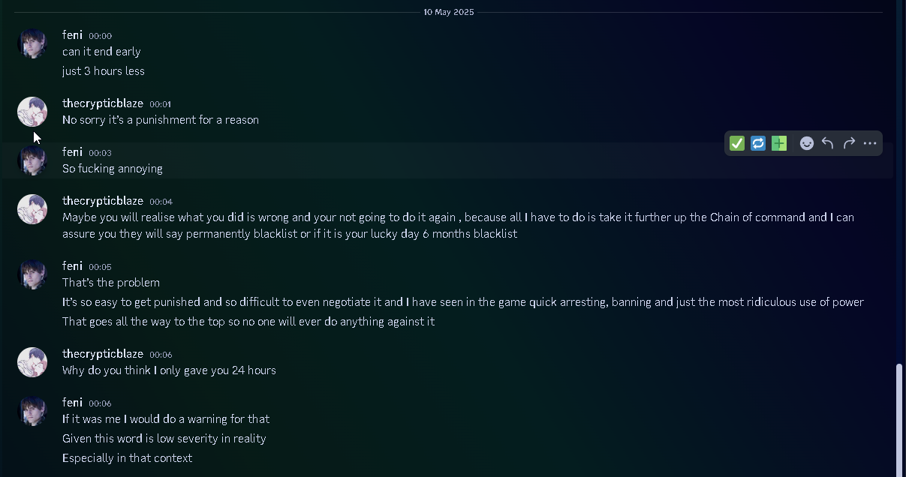React with the blue repeat arrows emoji
Image resolution: width=906 pixels, height=477 pixels.
(758, 143)
